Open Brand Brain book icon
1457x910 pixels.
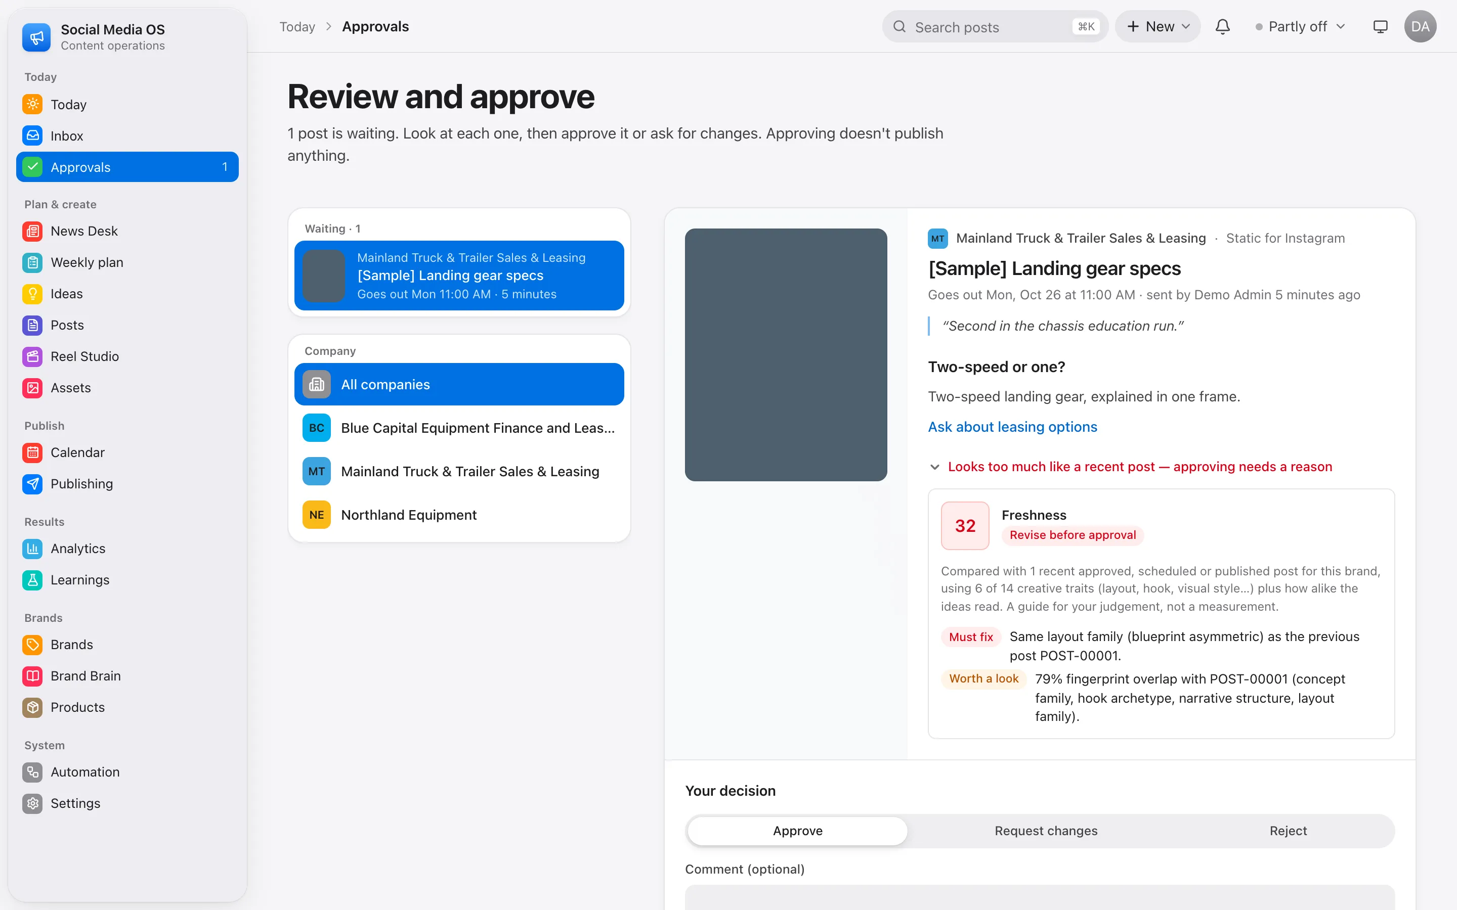[32, 676]
